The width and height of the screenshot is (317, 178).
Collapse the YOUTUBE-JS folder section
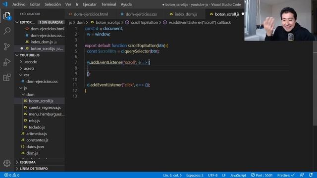[17, 55]
